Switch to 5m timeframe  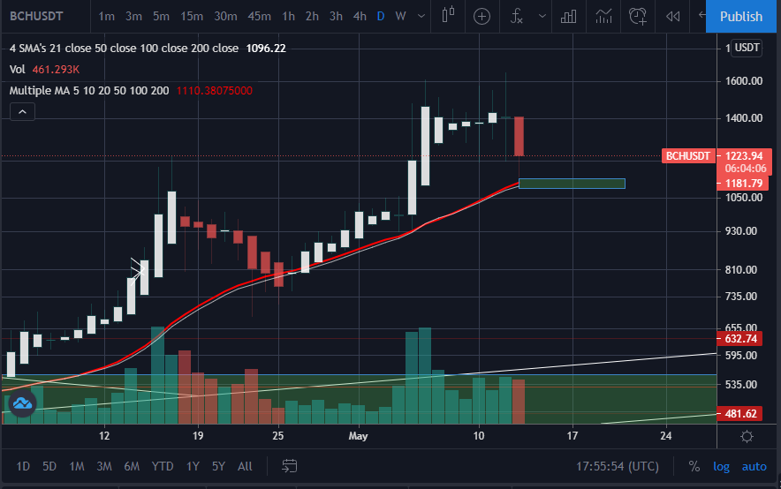(161, 17)
